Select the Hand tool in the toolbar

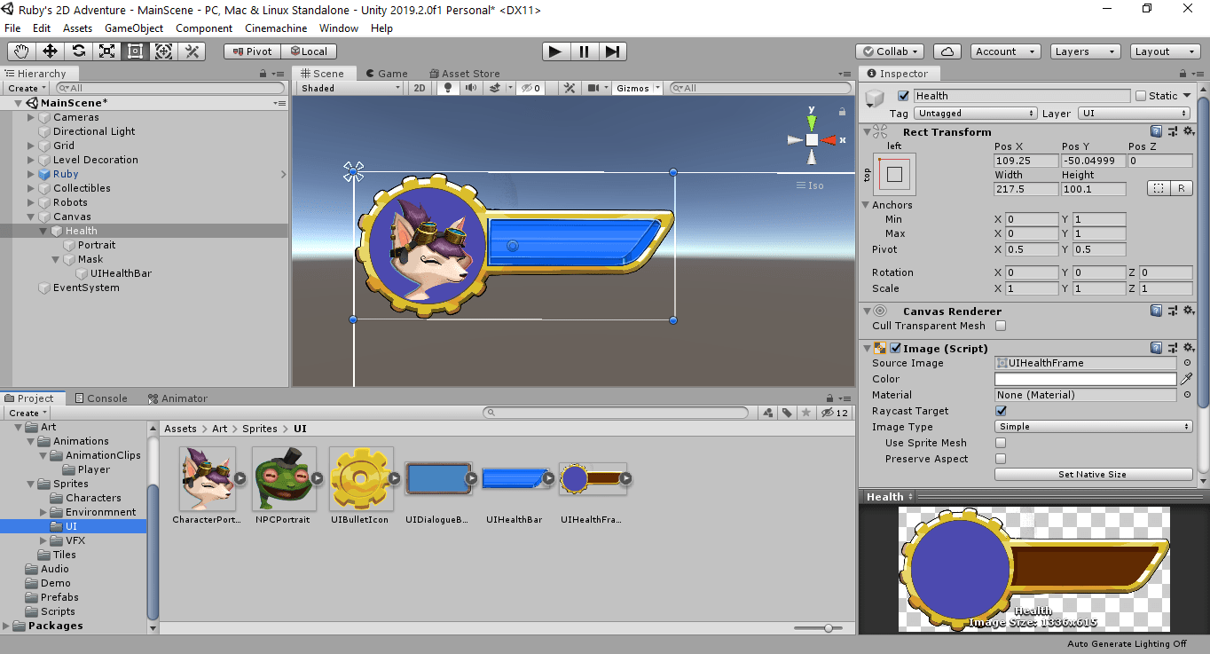pos(21,51)
